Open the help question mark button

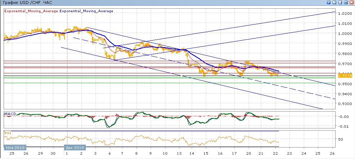point(329,2)
